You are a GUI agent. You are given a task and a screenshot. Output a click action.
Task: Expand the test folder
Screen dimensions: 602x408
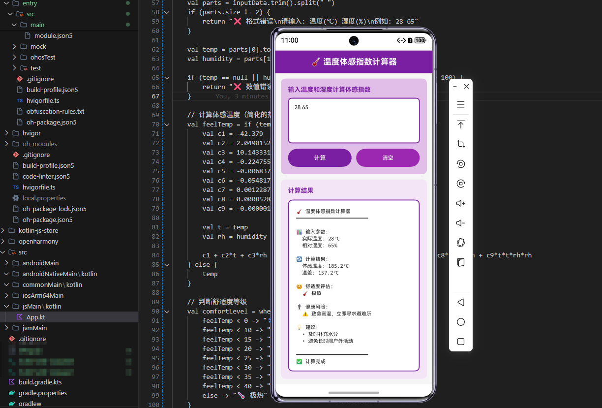15,68
